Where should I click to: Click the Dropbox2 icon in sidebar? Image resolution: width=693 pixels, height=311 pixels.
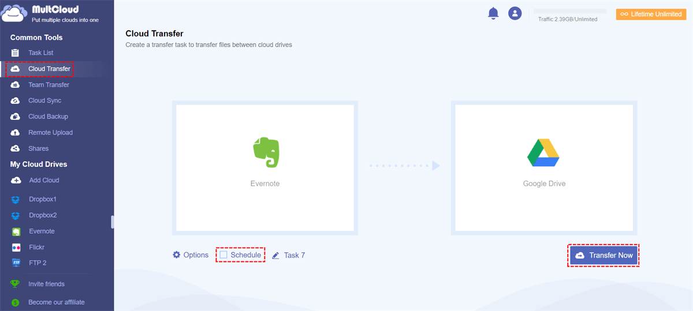coord(16,215)
